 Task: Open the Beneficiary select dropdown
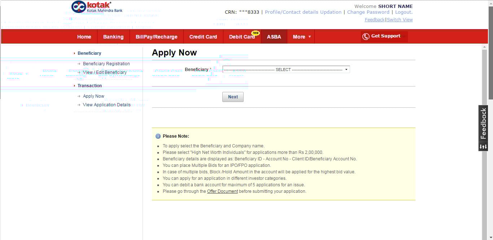point(286,70)
